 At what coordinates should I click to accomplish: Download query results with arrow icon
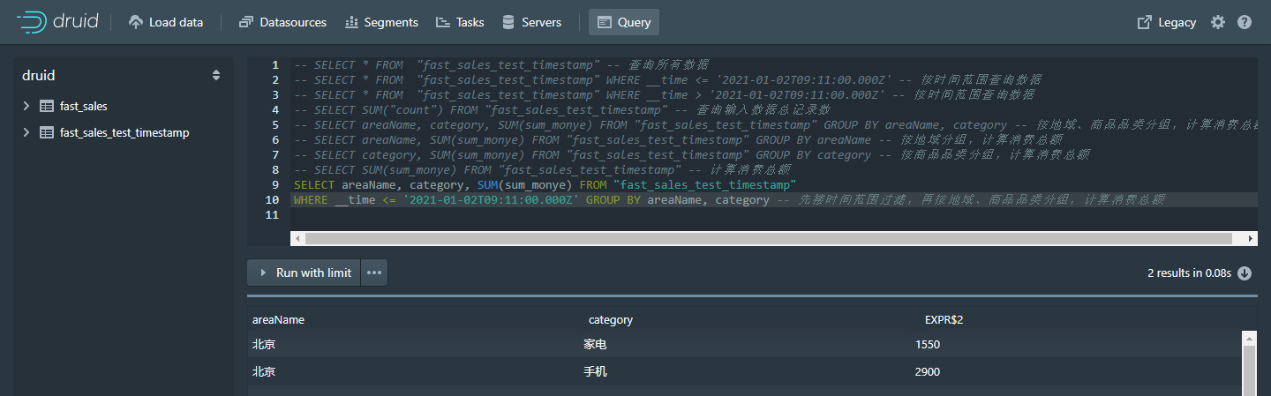click(1245, 273)
